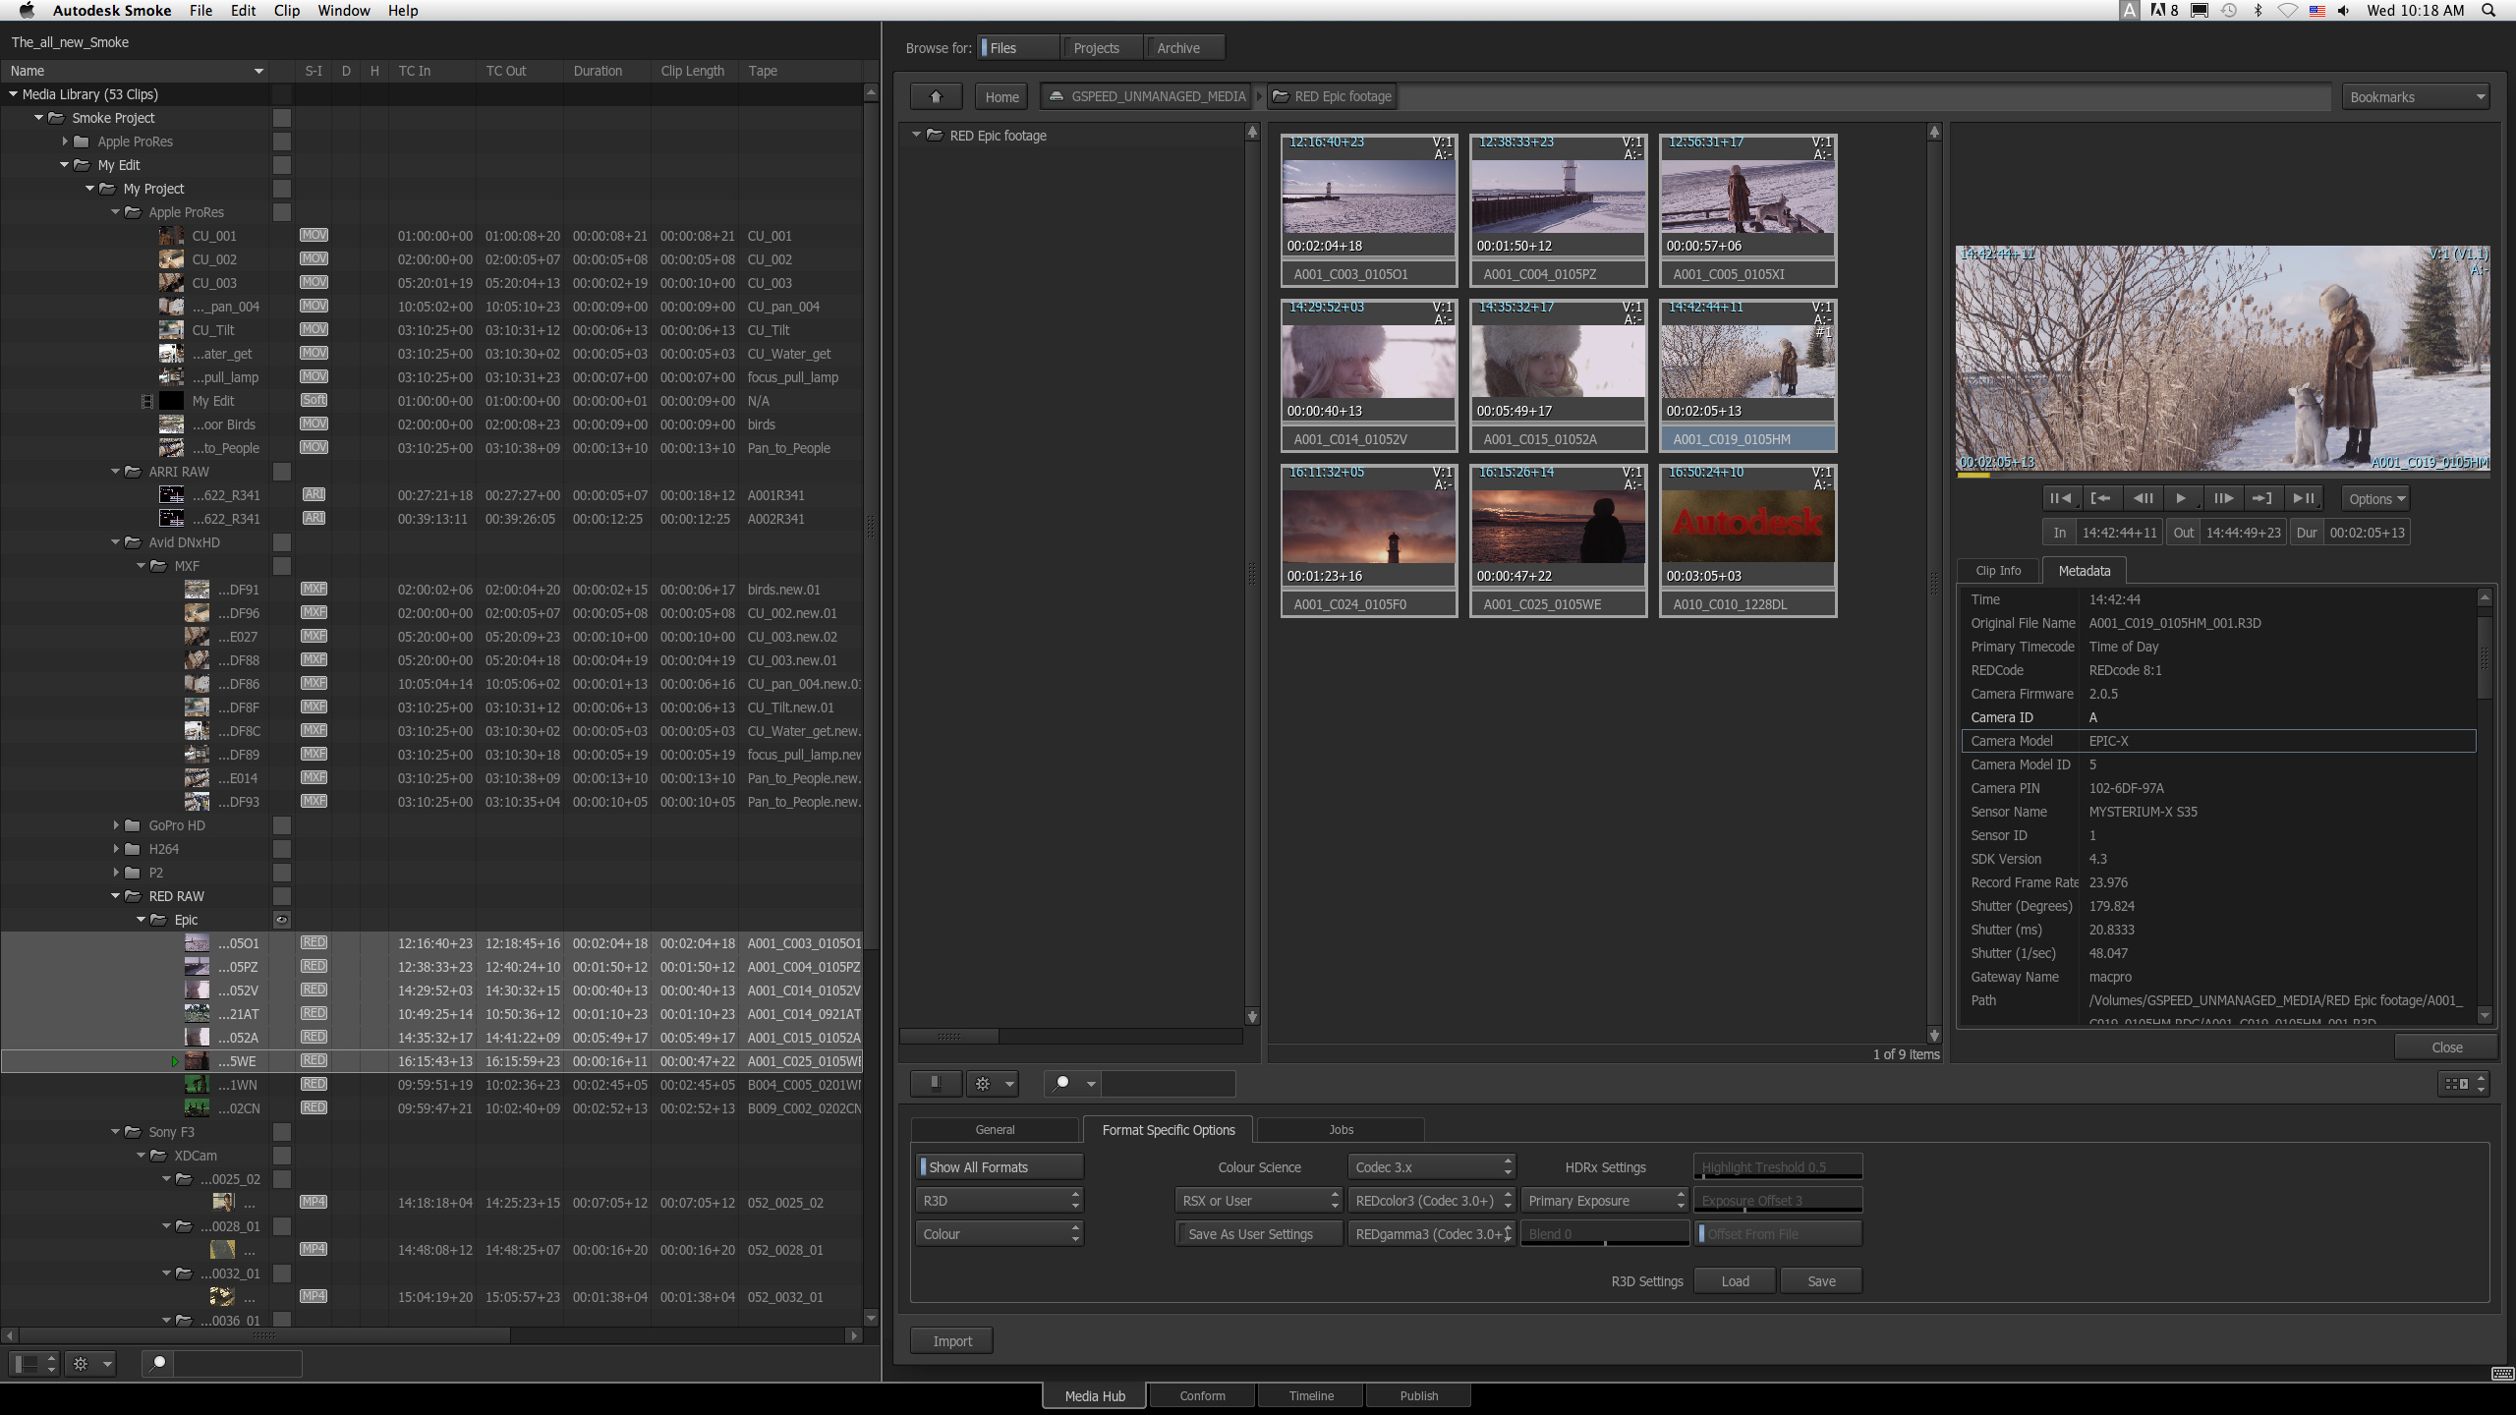Open the Codec 3.x colour science dropdown
The height and width of the screenshot is (1415, 2516).
[1431, 1166]
